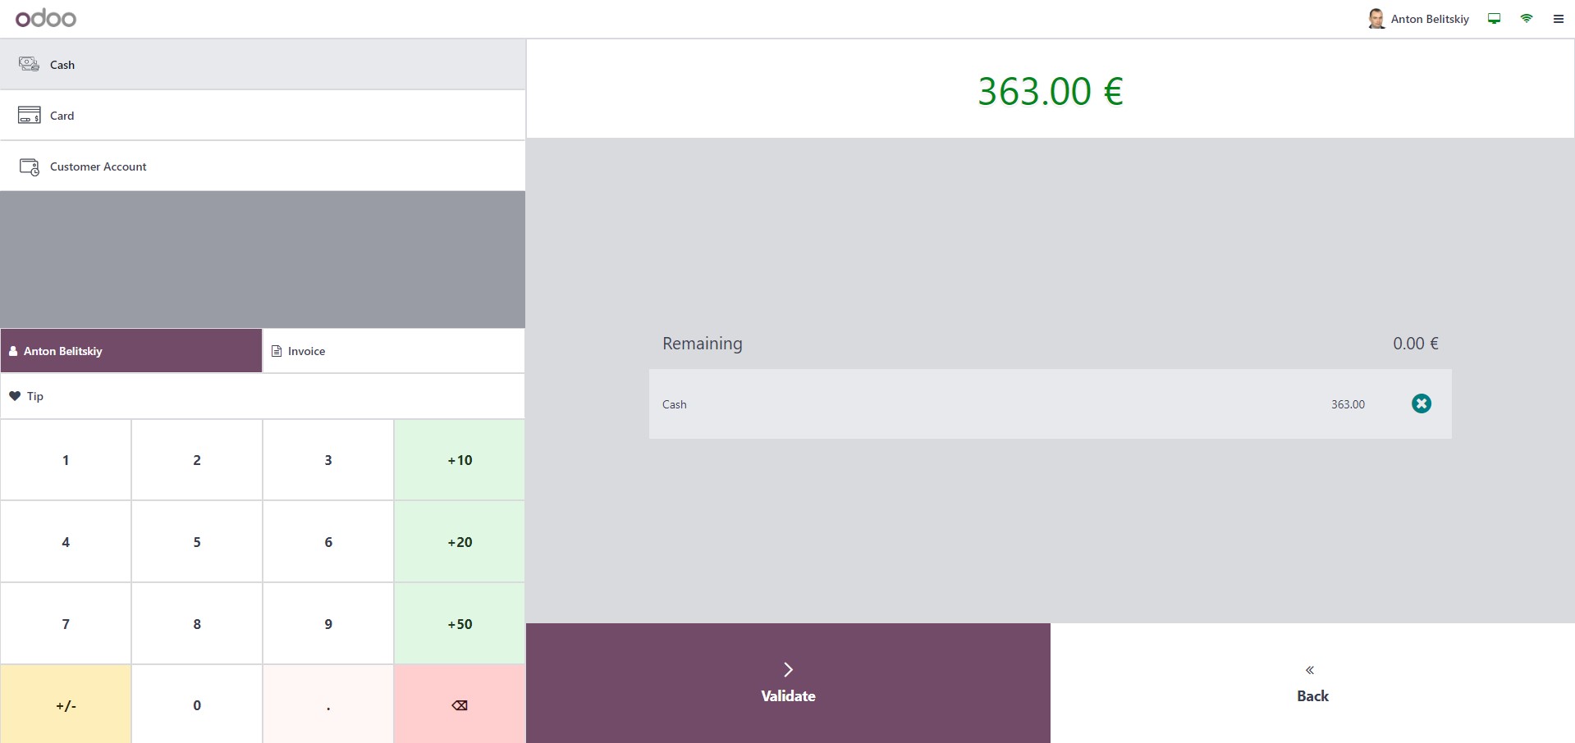This screenshot has width=1575, height=743.
Task: Choose the Customer Account payment method
Action: coord(263,166)
